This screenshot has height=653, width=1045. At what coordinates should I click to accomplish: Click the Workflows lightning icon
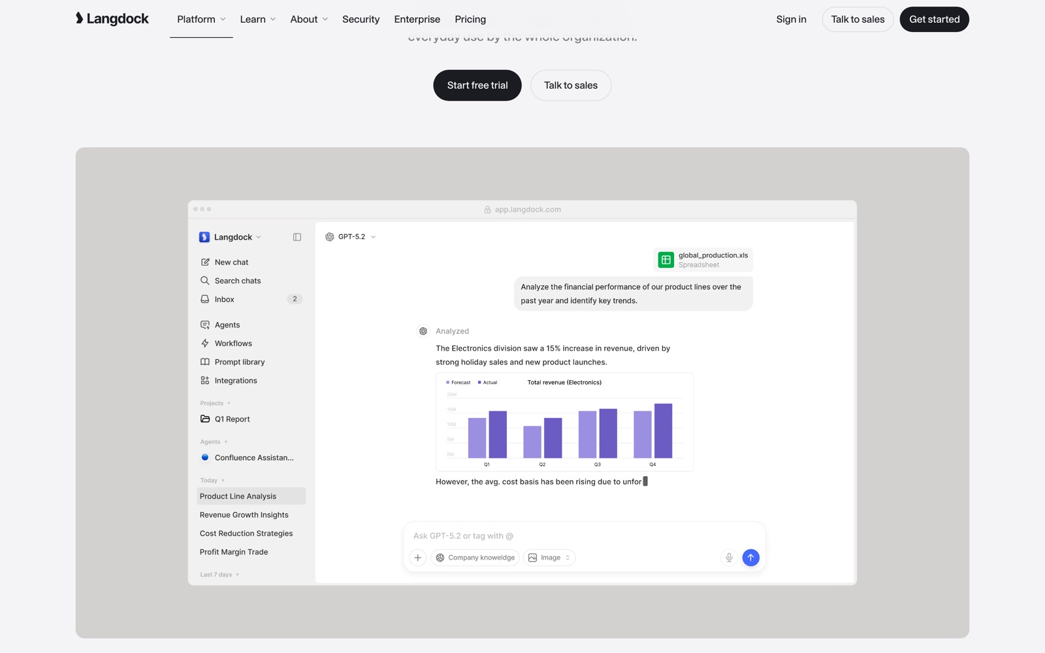205,343
